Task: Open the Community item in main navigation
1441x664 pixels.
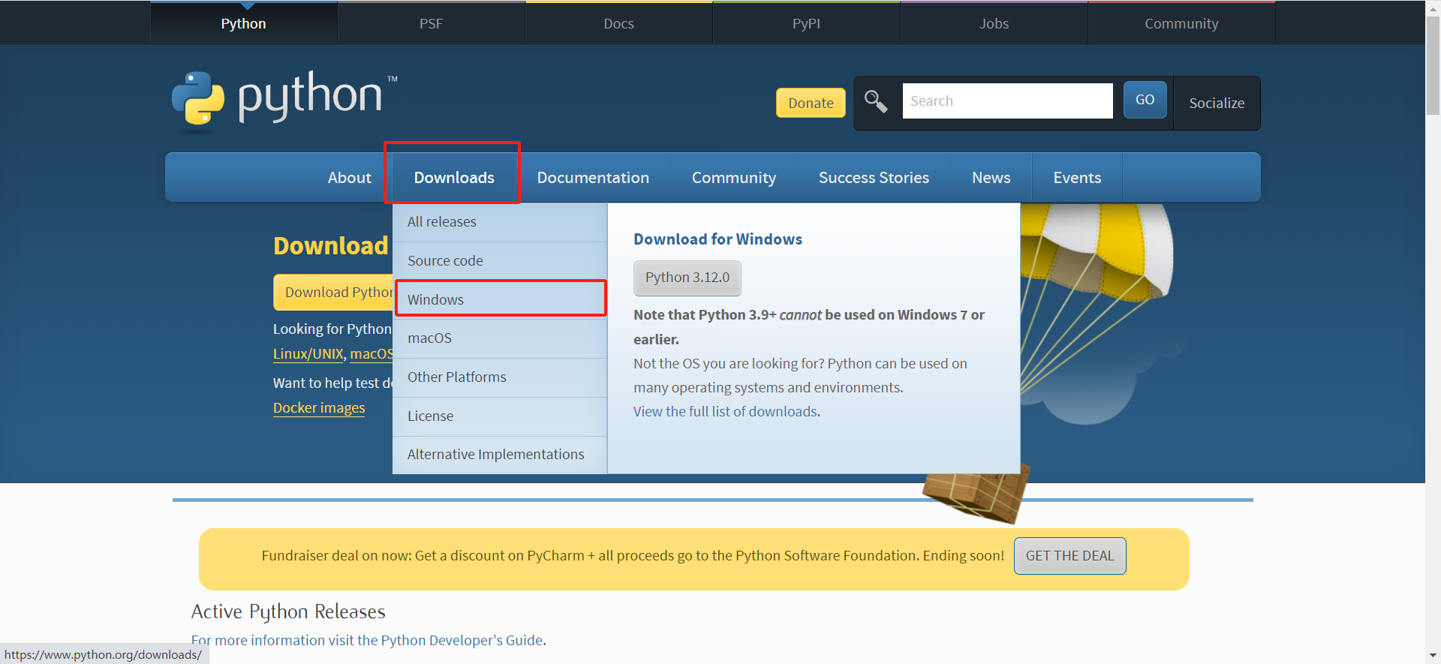Action: click(x=734, y=178)
